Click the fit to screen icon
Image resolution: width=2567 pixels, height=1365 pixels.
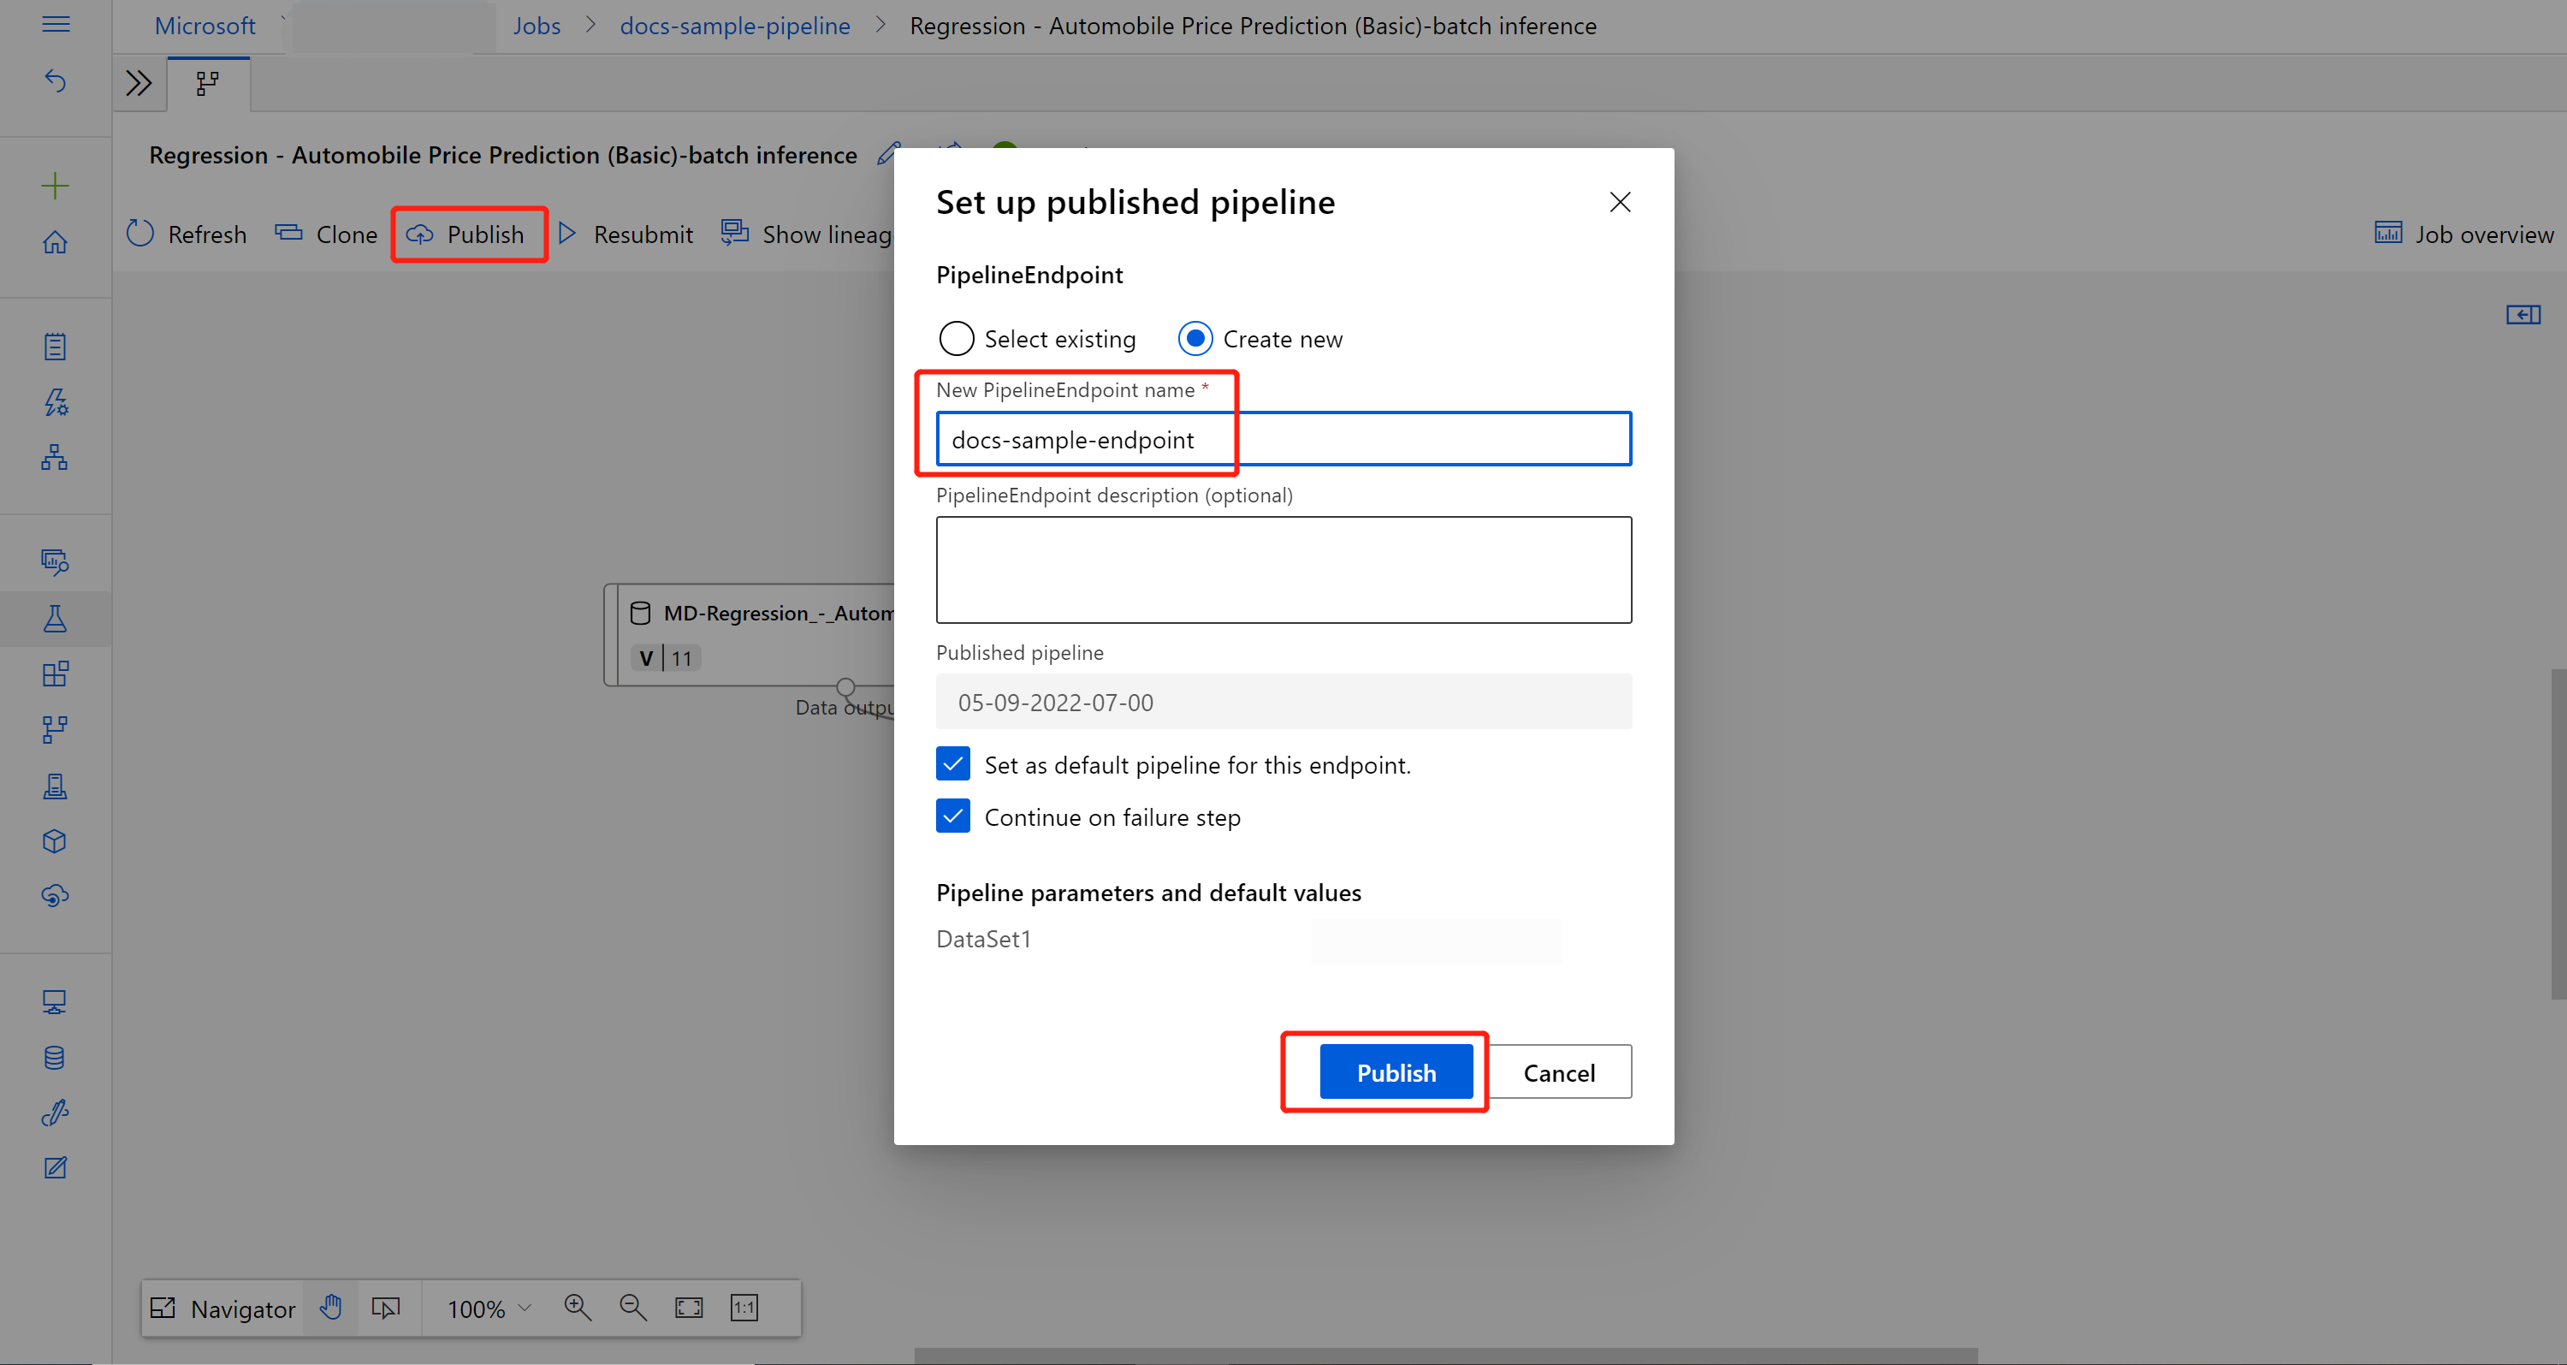[689, 1307]
